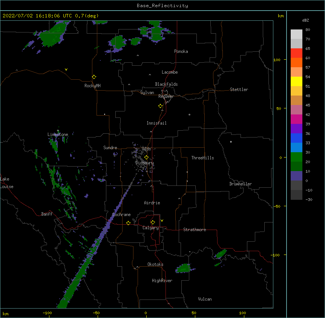Select the km unit label at top right
The image size is (325, 318).
(281, 16)
